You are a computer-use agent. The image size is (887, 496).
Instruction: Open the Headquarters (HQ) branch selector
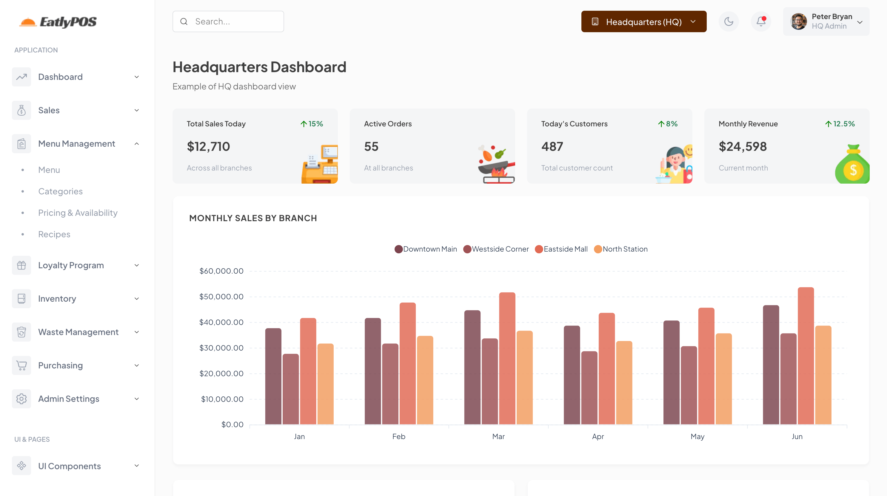point(643,21)
